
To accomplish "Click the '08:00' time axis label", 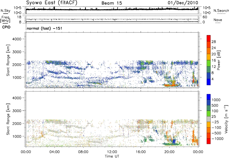I will coord(83,152).
